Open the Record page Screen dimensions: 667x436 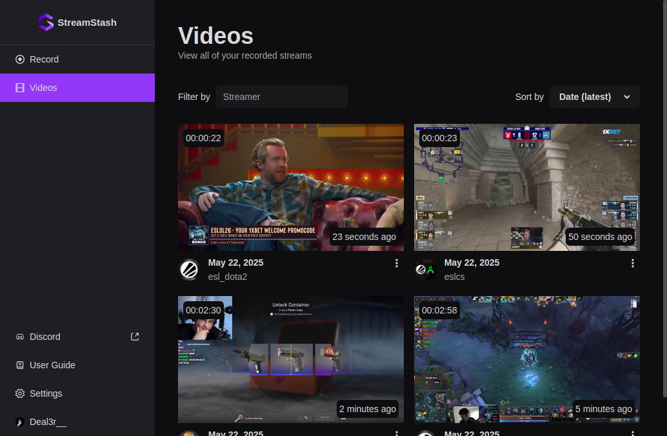click(x=77, y=59)
